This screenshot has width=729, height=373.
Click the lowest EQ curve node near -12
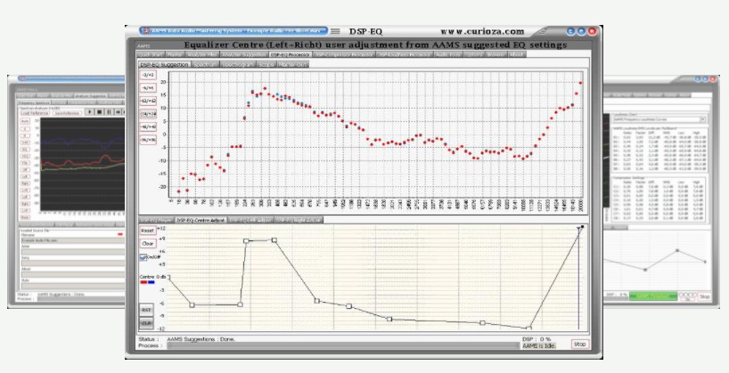529,328
